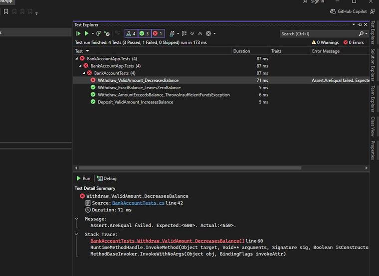Click the search magnifier icon
Image resolution: width=379 pixels, height=276 pixels.
click(x=361, y=33)
